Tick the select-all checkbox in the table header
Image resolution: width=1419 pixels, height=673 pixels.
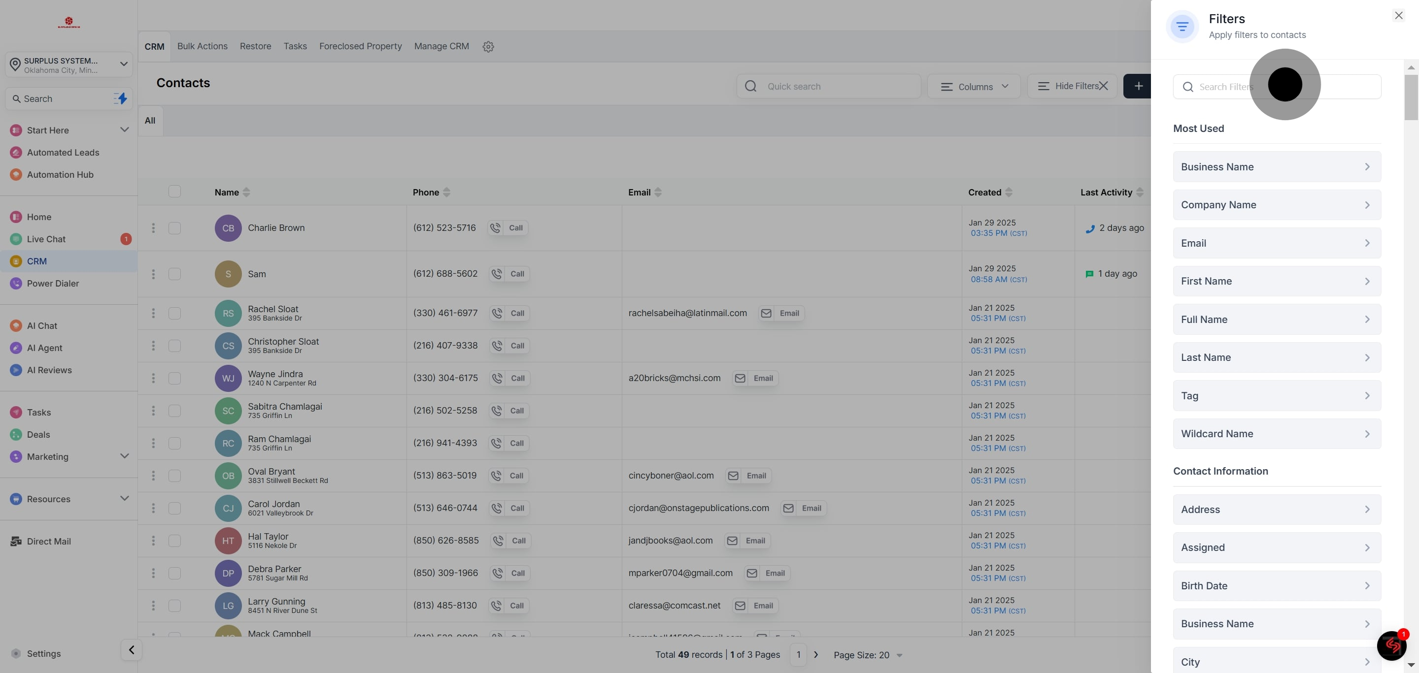click(x=174, y=192)
